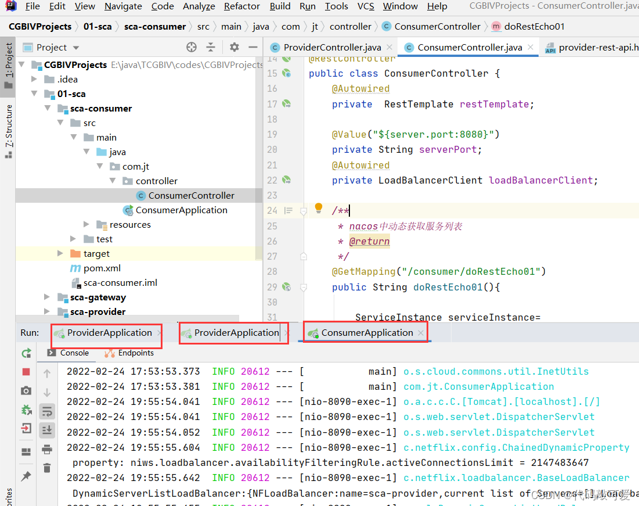Expand the resources folder
The width and height of the screenshot is (639, 506).
click(86, 224)
